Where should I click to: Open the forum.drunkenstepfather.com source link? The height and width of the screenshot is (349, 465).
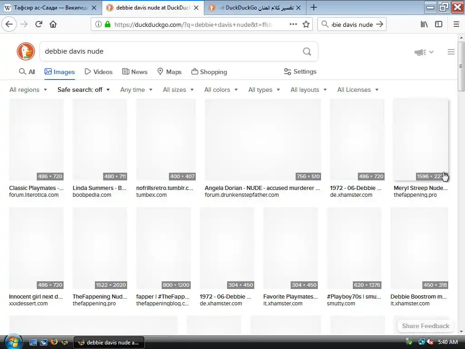click(242, 195)
